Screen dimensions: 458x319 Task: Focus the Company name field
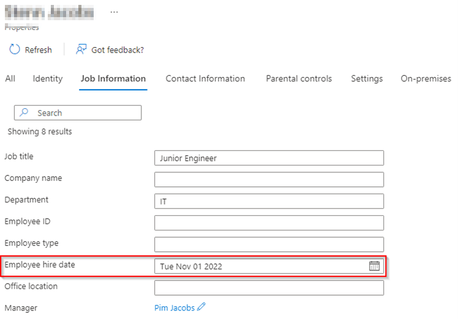269,180
